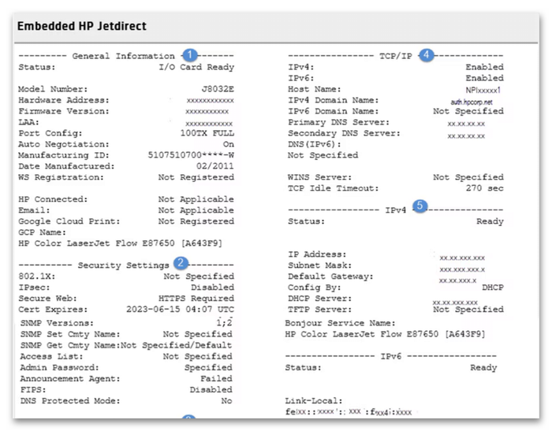Select the "Primary DNS Server:" label

click(338, 122)
